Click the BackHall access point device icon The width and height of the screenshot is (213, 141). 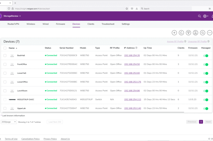pos(12,55)
